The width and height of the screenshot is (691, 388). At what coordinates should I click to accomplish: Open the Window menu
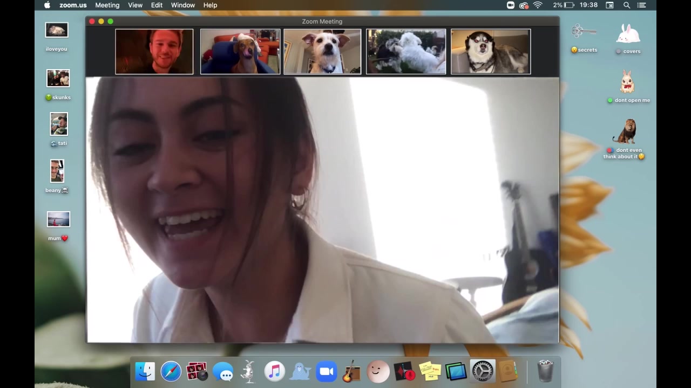click(x=183, y=5)
